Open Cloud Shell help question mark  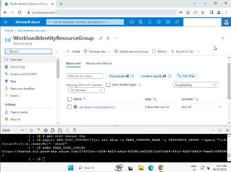[x=38, y=130]
